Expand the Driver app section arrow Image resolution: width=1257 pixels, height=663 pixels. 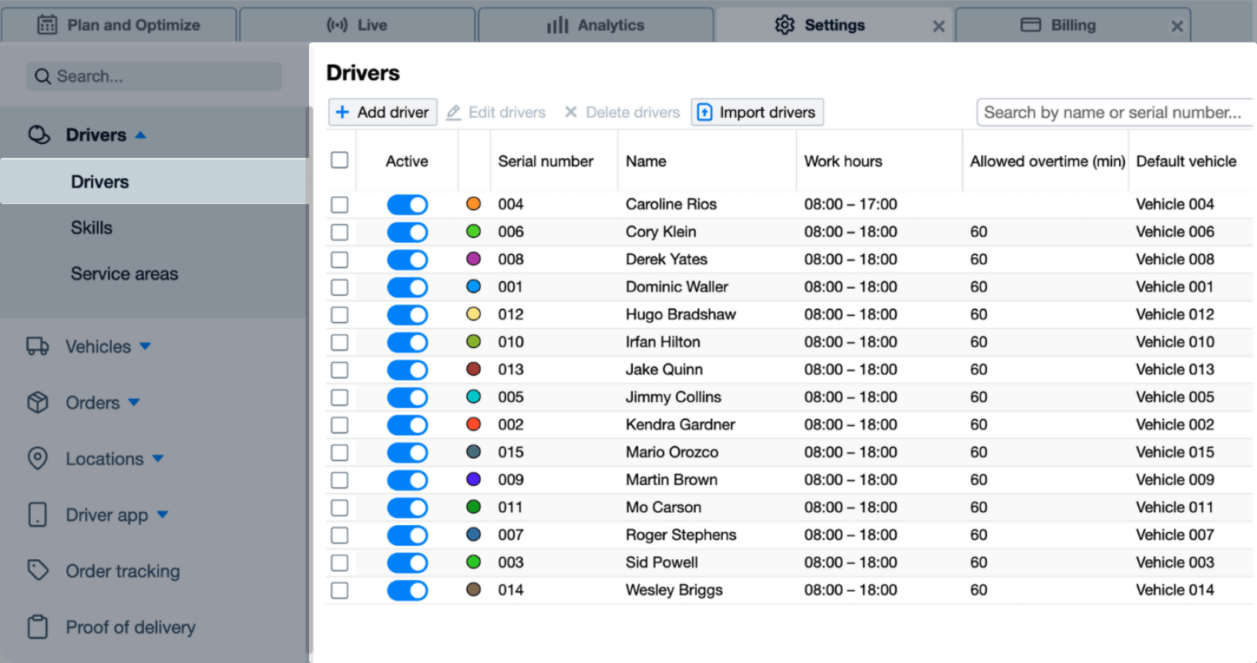tap(163, 514)
